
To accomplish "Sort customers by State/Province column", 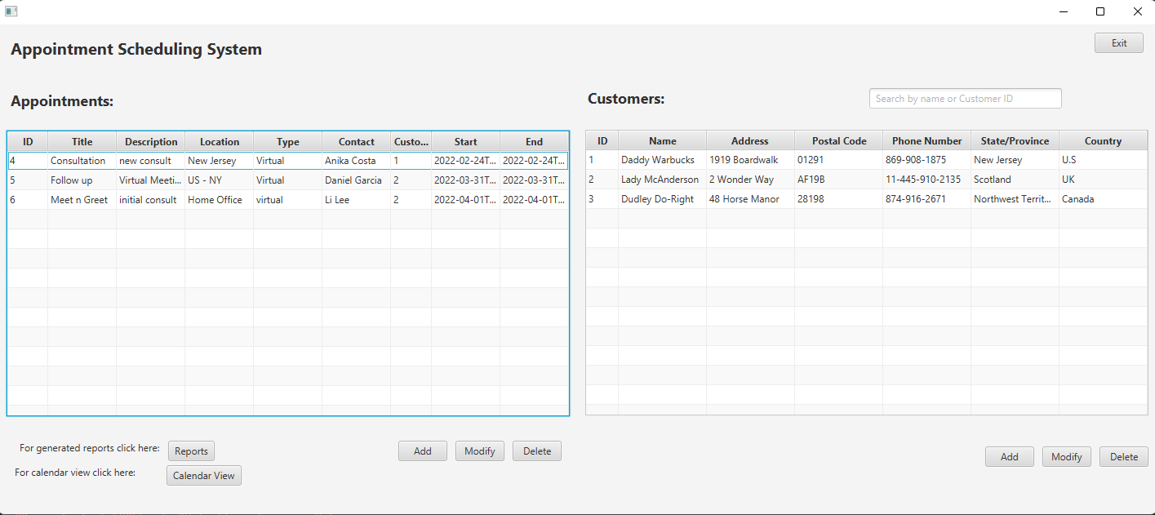I will click(x=1015, y=141).
